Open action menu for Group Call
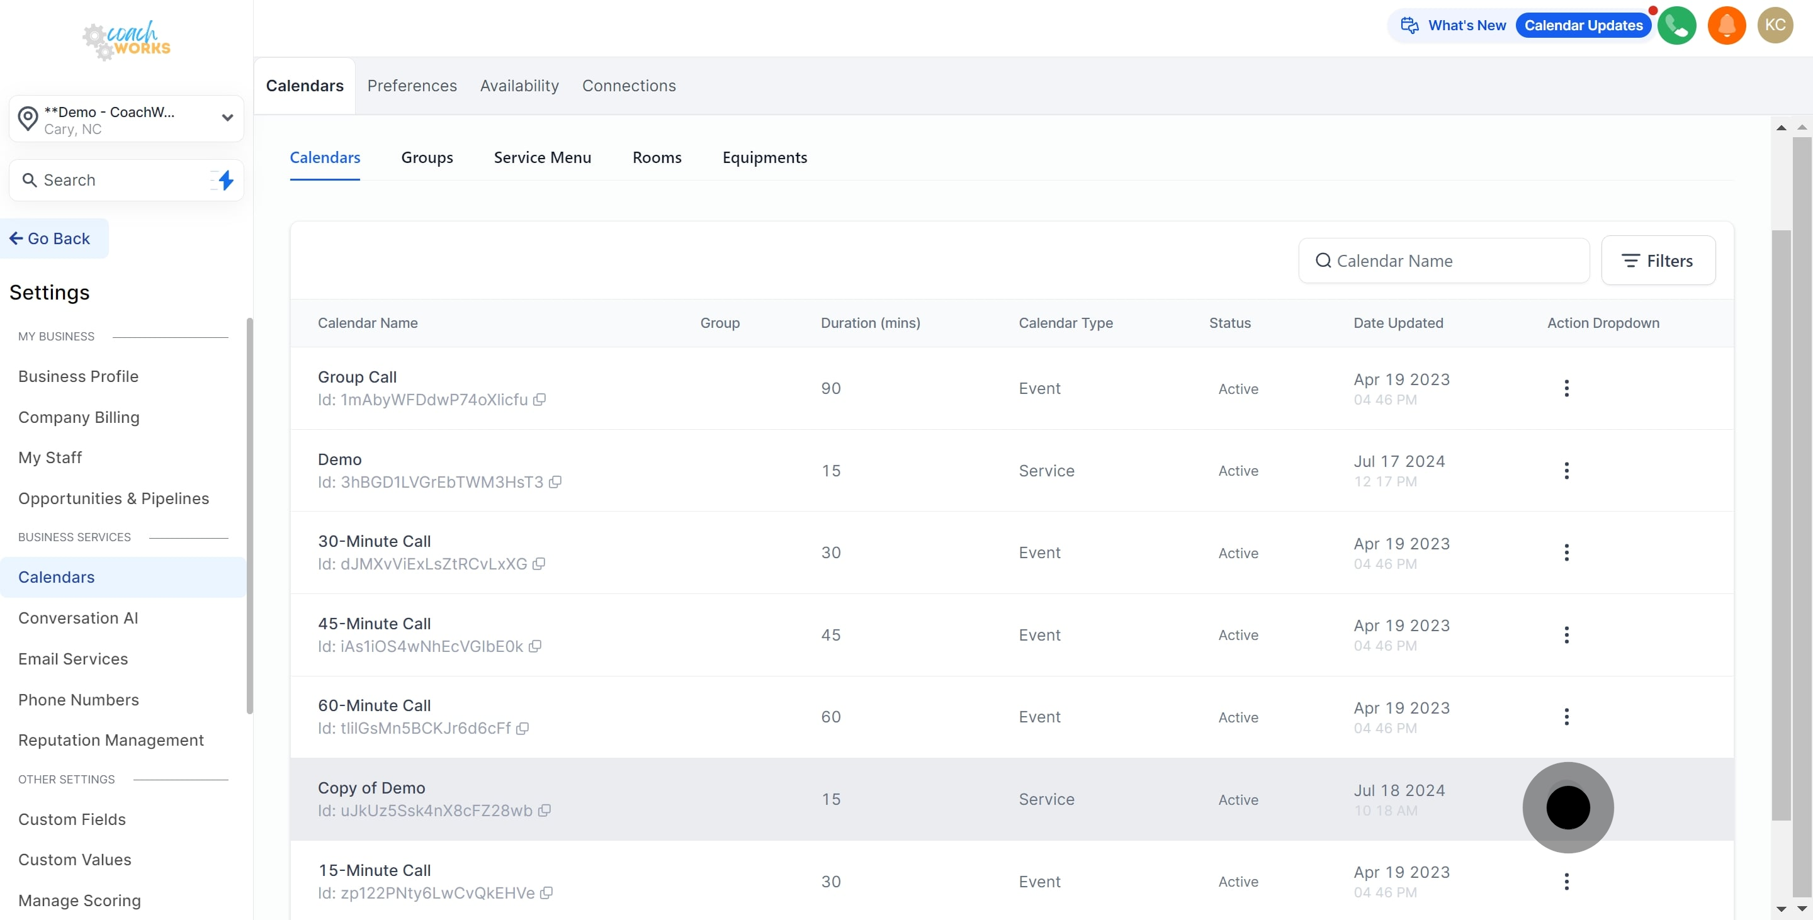Viewport: 1813px width, 920px height. 1566,388
